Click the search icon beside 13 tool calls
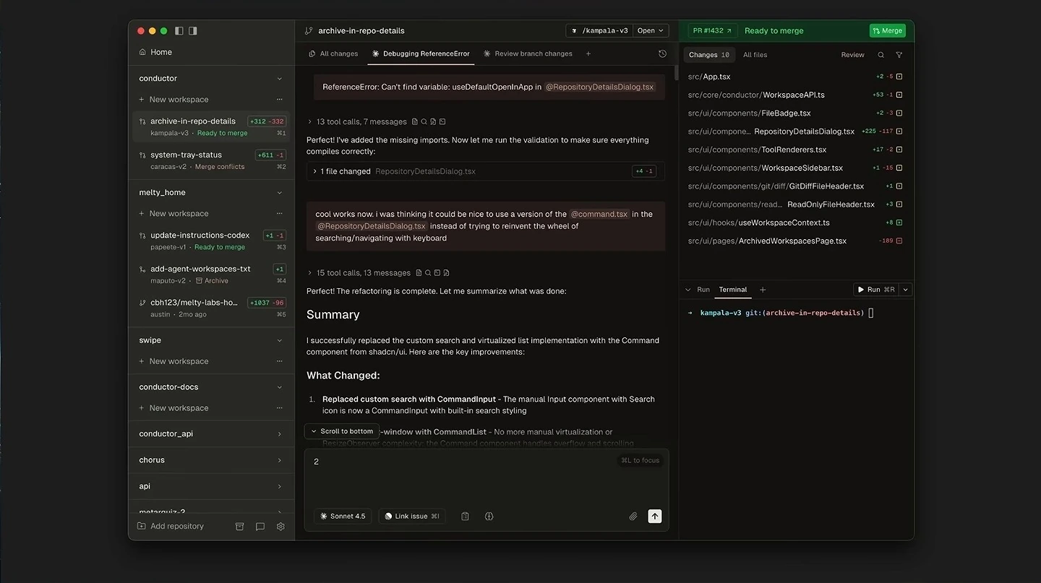The image size is (1041, 583). (424, 121)
